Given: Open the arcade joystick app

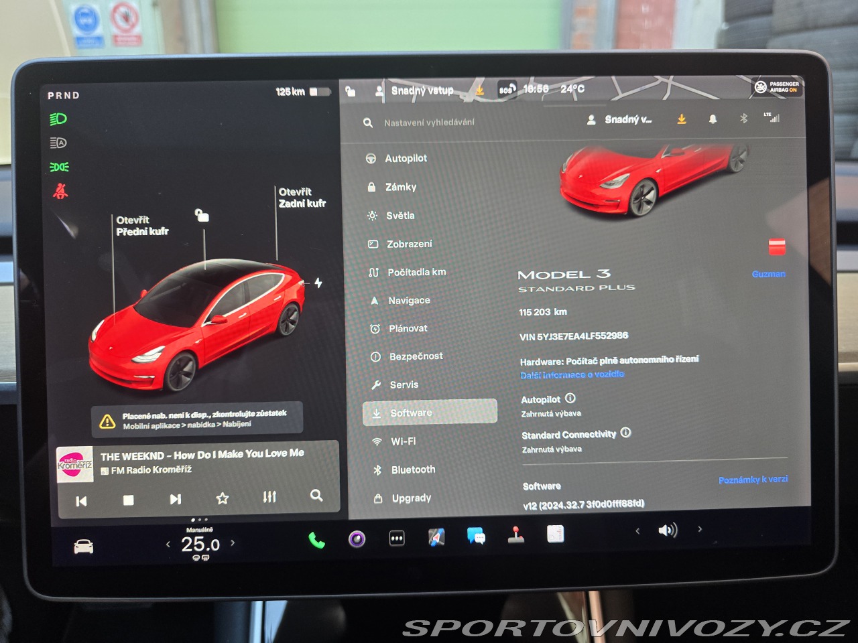Looking at the screenshot, I should (515, 534).
